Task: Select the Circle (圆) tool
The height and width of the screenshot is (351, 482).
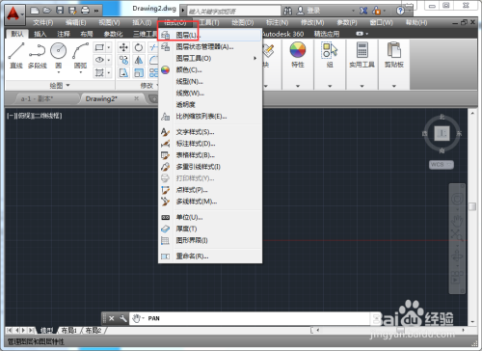Action: click(58, 56)
